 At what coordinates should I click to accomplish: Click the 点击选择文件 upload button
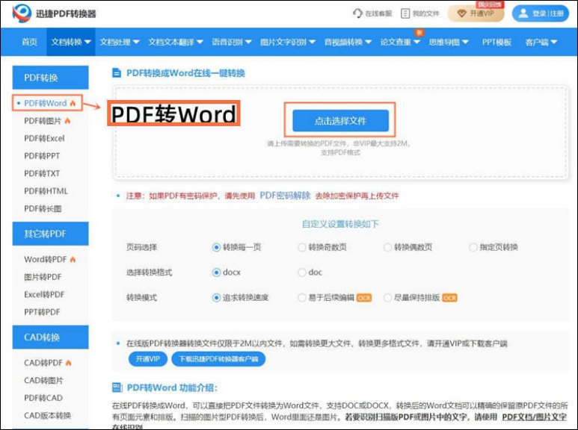[340, 120]
